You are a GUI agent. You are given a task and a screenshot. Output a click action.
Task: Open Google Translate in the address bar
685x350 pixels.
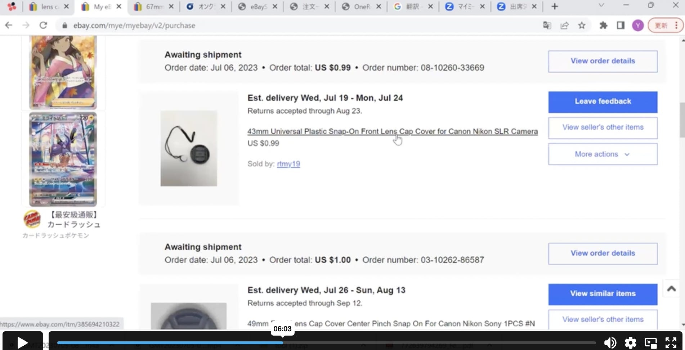click(547, 25)
